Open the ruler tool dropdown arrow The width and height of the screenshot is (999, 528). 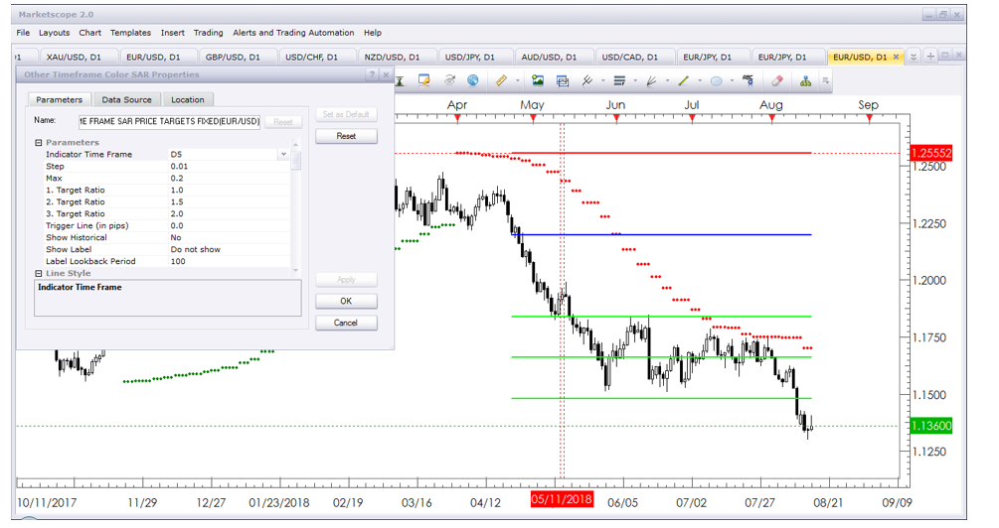[517, 80]
